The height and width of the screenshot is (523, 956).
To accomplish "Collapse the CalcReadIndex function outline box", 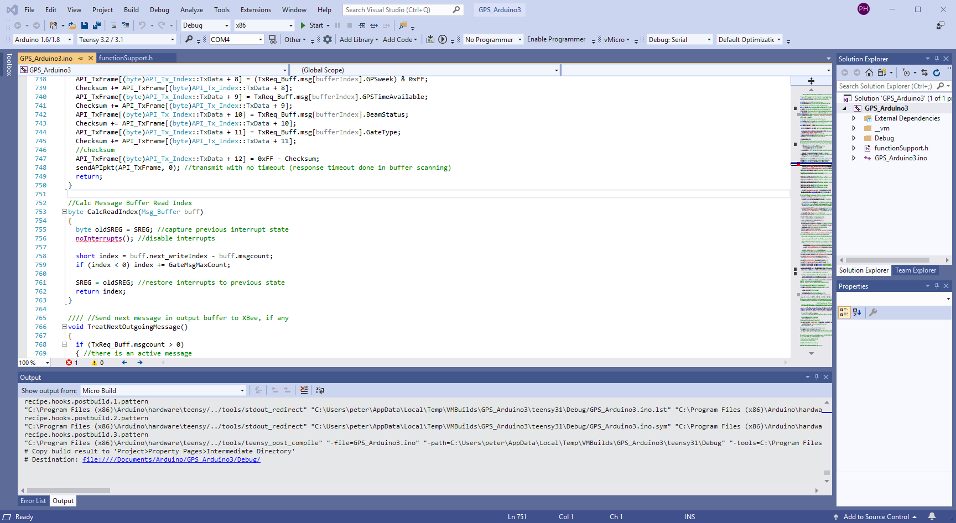I will tap(64, 212).
